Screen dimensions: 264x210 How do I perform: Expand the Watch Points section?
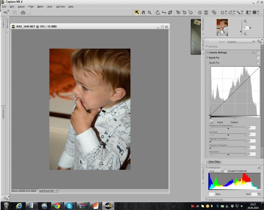(207, 200)
